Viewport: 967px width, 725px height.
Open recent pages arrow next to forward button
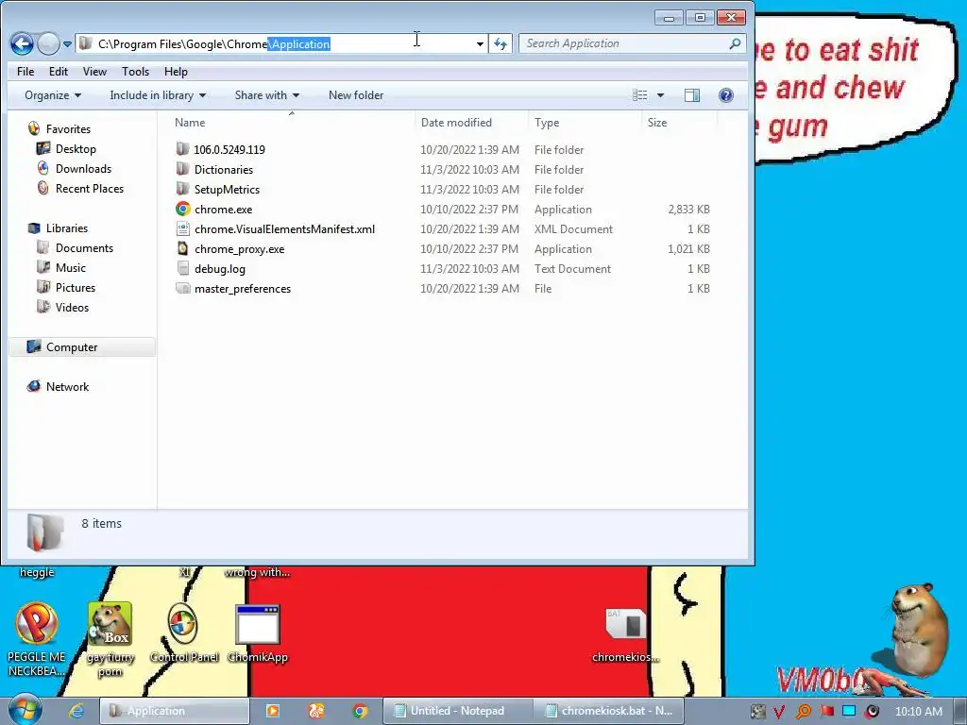point(68,44)
